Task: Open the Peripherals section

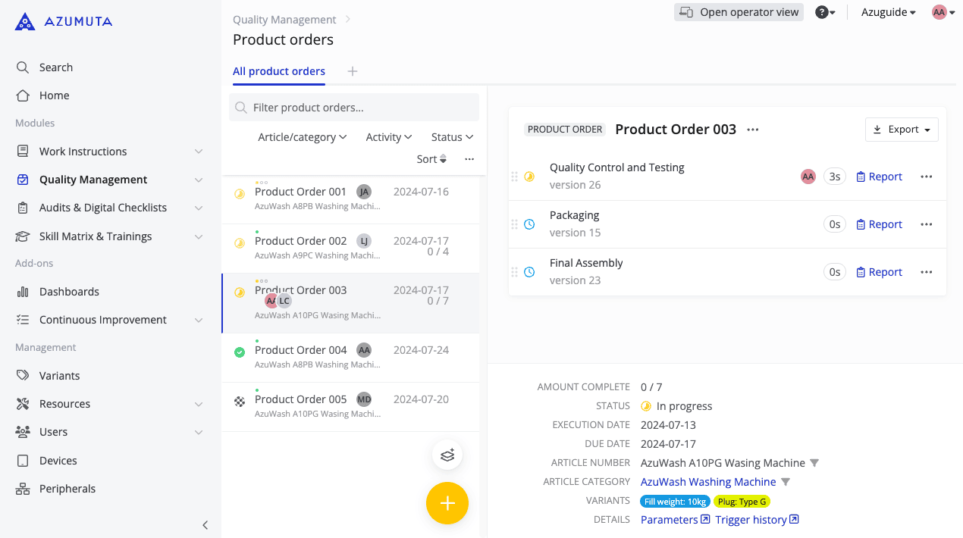Action: coord(67,488)
